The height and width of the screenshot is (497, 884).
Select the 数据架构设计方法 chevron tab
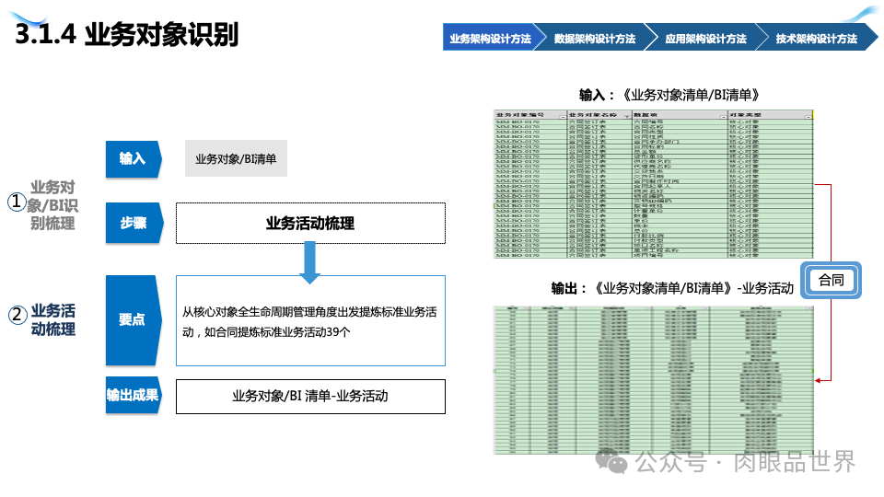595,38
